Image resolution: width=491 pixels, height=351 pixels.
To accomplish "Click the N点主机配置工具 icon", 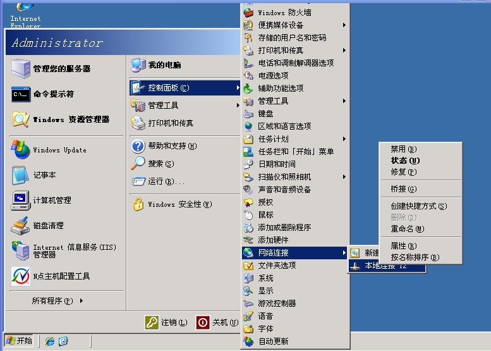I will 21,276.
